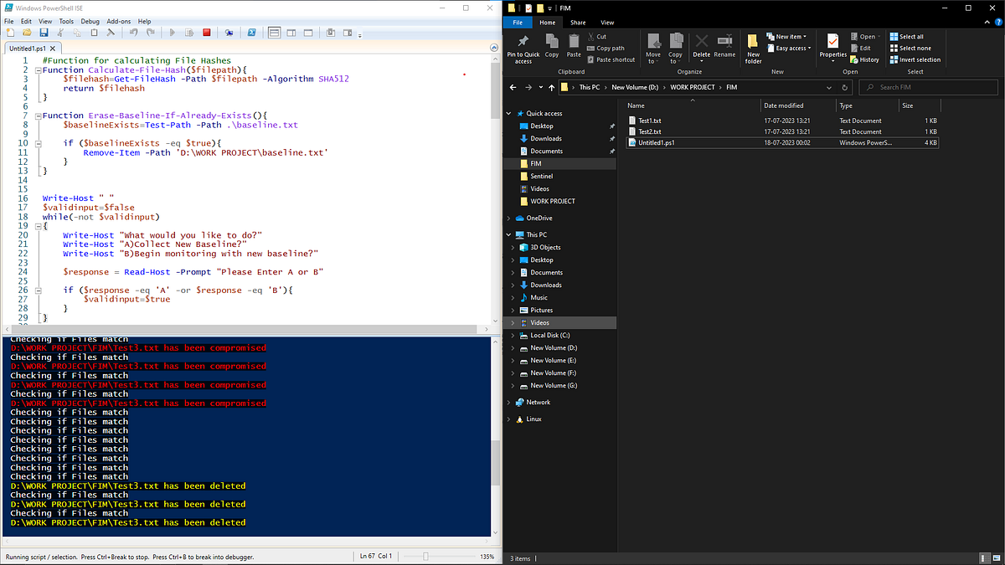Collapse This PC node in navigation pane
The height and width of the screenshot is (565, 1005).
[510, 234]
